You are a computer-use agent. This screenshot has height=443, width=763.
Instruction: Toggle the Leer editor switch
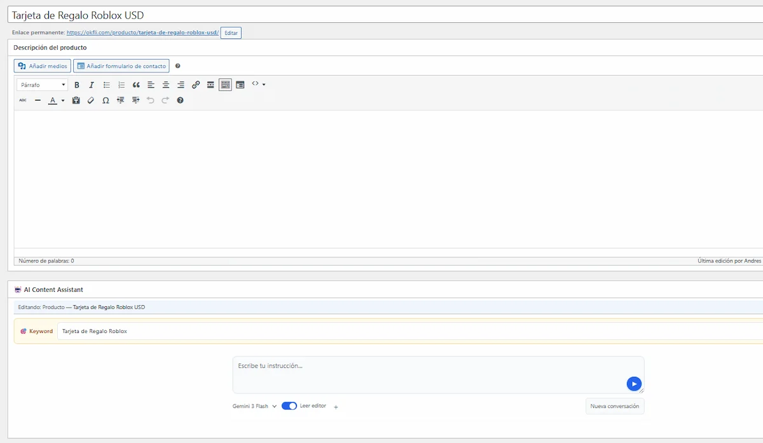[289, 406]
